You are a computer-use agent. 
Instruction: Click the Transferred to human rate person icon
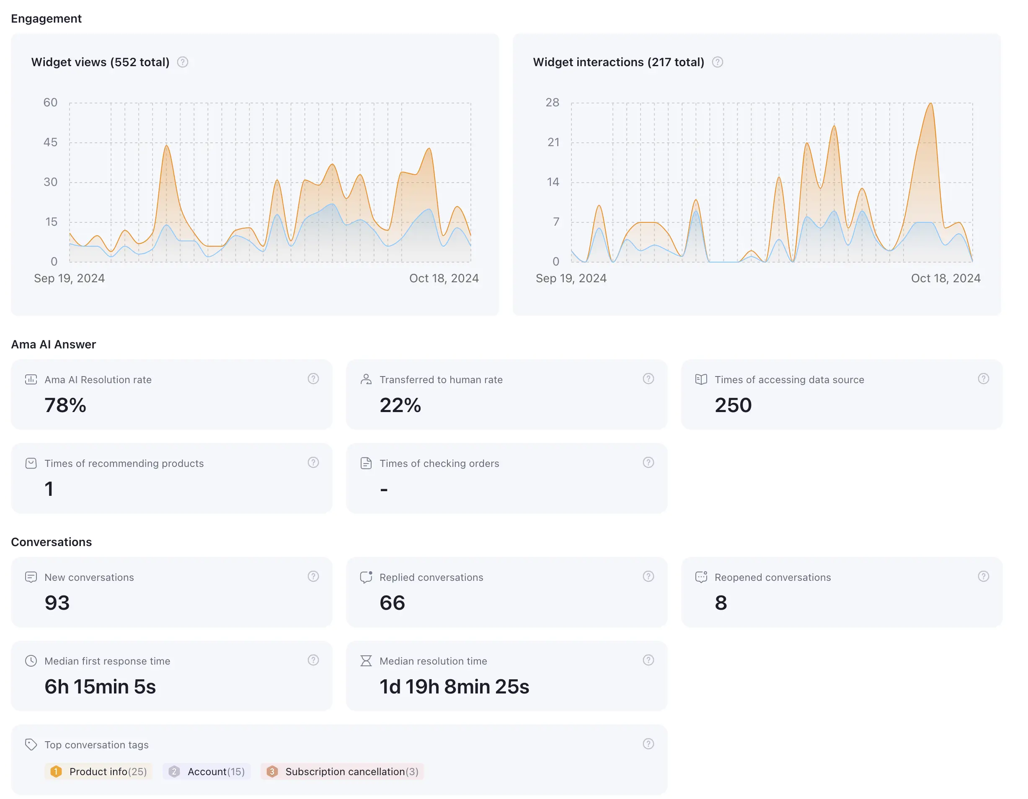366,379
